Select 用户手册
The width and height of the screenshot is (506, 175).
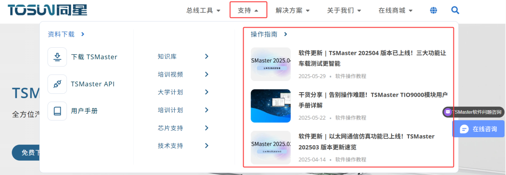[x=84, y=111]
